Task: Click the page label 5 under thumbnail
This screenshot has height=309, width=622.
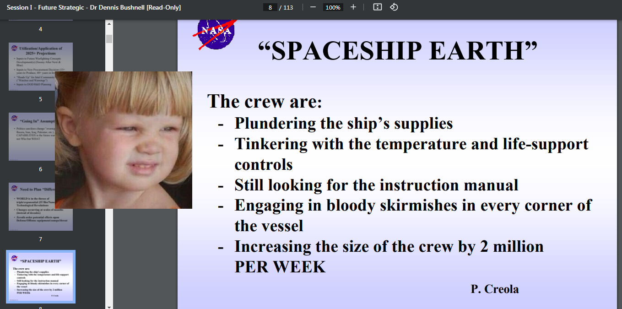Action: click(40, 99)
